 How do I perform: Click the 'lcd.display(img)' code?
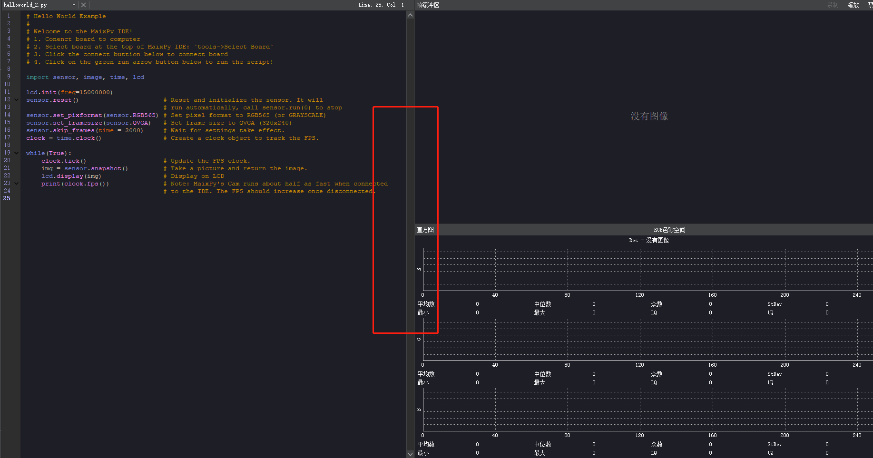(x=71, y=176)
